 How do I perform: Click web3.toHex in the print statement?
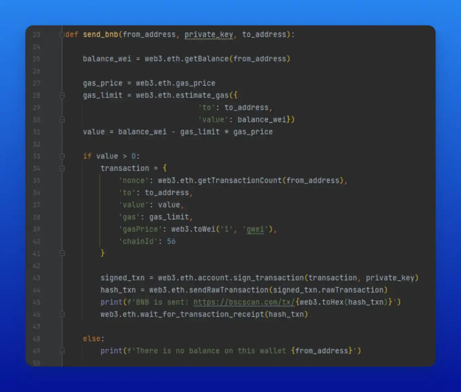(322, 302)
